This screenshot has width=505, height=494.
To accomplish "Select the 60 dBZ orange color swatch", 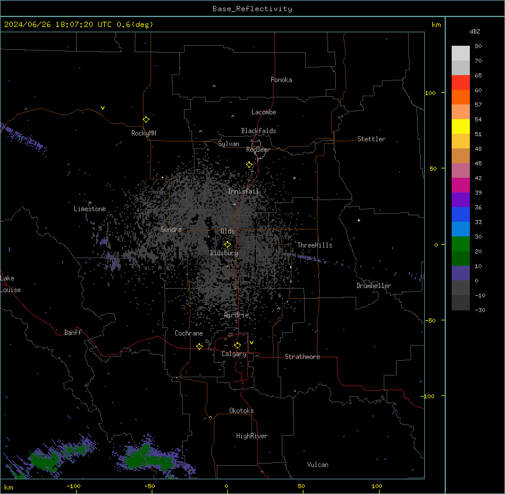I will (460, 97).
